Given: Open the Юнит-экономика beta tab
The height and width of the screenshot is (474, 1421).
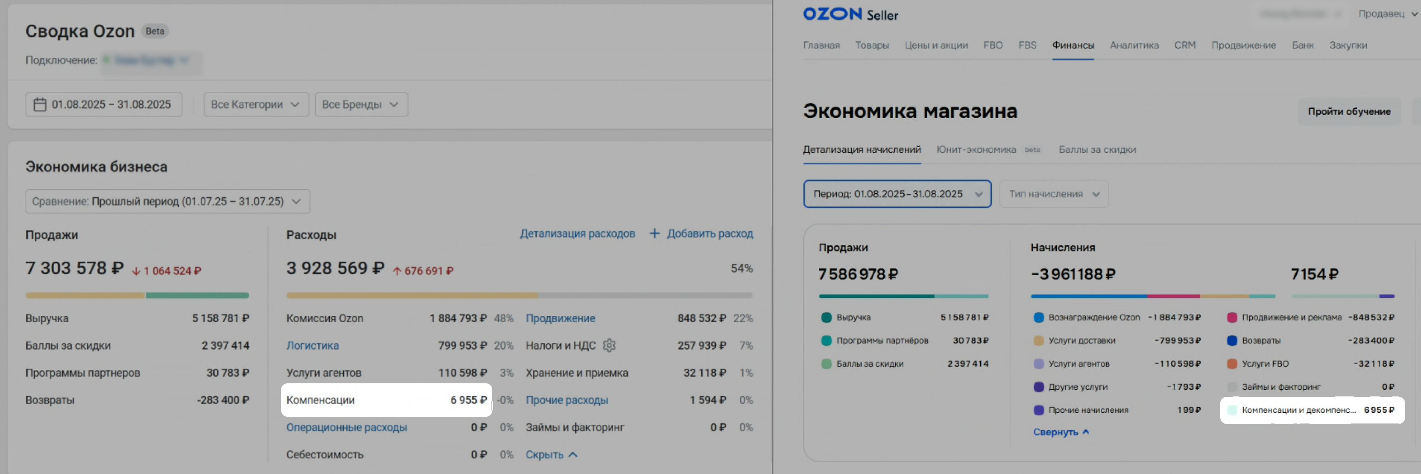Looking at the screenshot, I should 976,149.
